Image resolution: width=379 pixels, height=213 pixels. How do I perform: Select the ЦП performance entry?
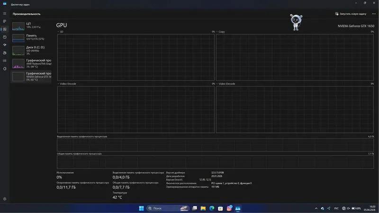(31, 26)
